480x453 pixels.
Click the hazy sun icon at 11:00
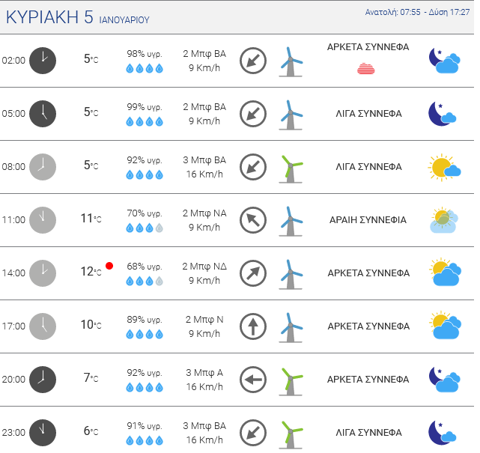coord(445,220)
